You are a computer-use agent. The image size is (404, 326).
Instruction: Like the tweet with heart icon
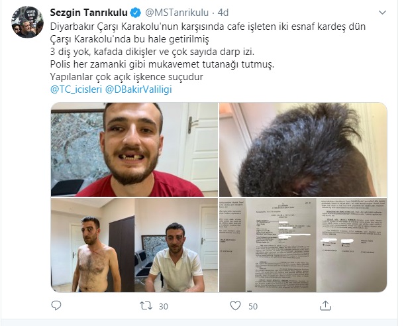(x=235, y=305)
